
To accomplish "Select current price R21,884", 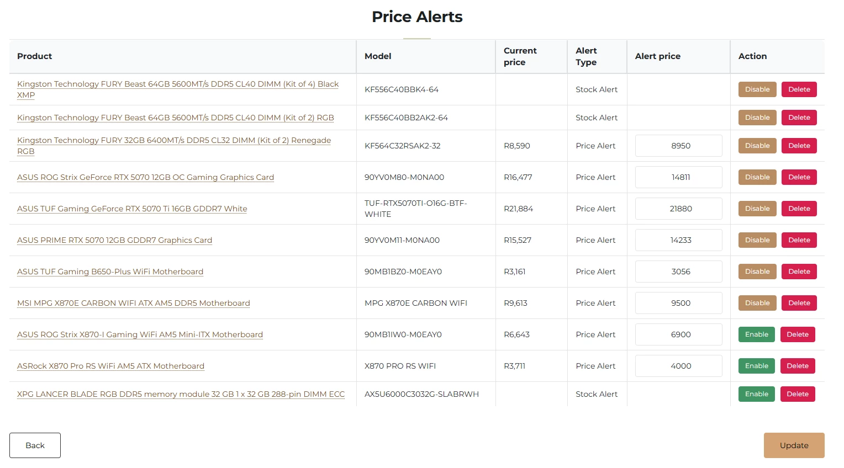I will (x=519, y=209).
